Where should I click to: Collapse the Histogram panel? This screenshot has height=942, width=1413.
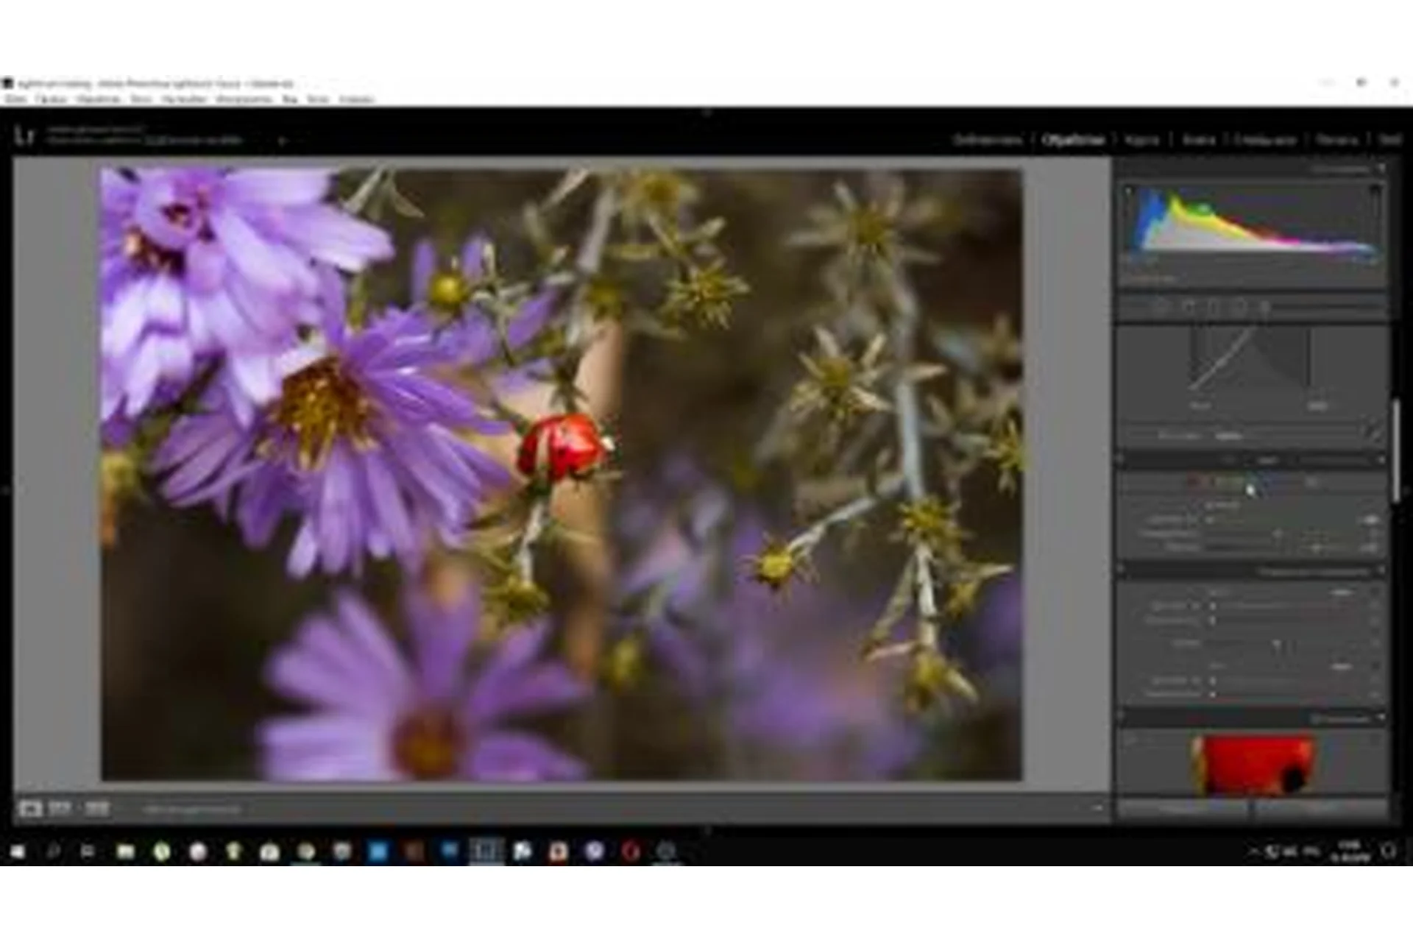click(1381, 169)
